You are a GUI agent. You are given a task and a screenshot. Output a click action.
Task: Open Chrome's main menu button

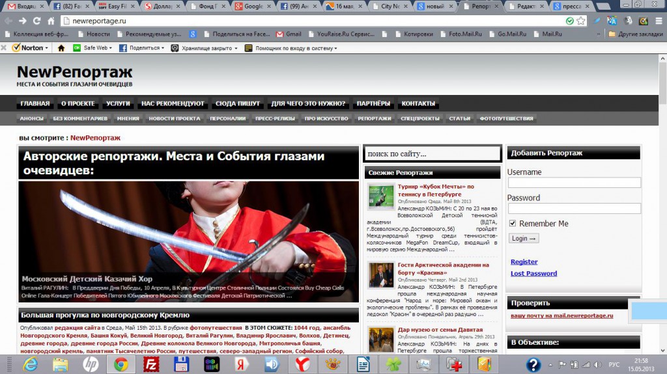click(659, 21)
